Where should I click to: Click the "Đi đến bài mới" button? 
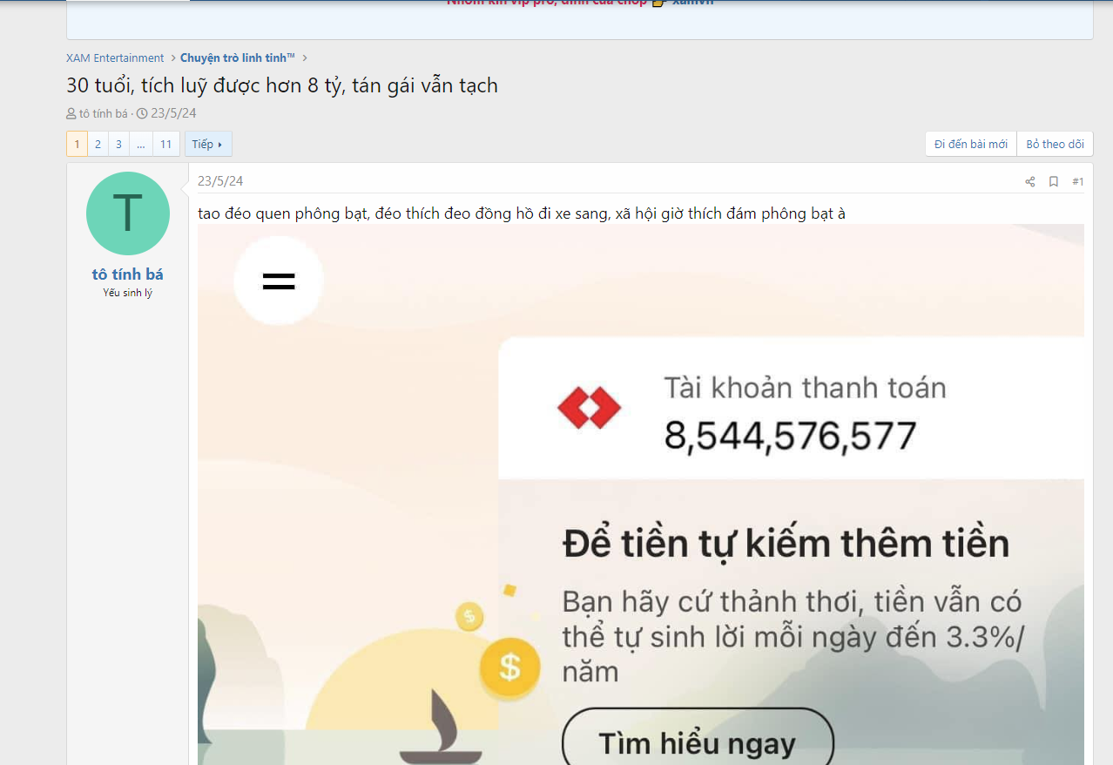point(970,143)
